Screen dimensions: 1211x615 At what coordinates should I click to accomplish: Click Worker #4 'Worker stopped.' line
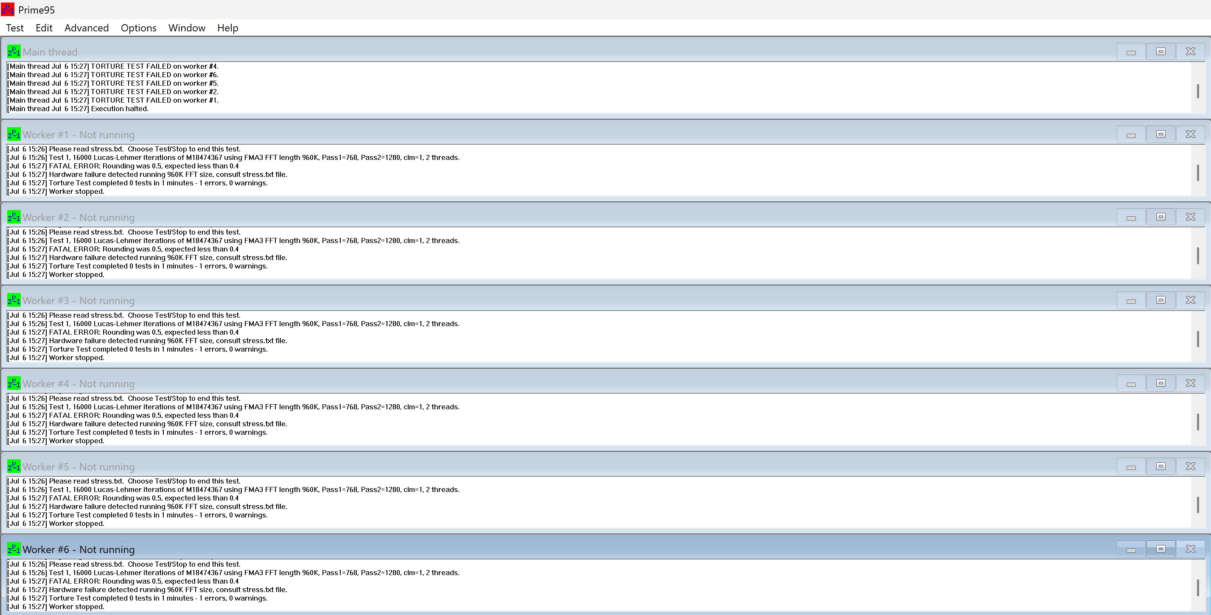(56, 441)
